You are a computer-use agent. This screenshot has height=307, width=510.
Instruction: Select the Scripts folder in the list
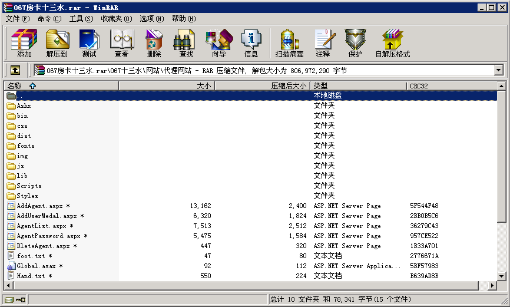tap(29, 186)
